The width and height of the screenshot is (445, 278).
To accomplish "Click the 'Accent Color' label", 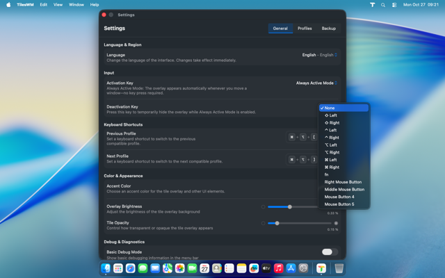I will pos(119,186).
